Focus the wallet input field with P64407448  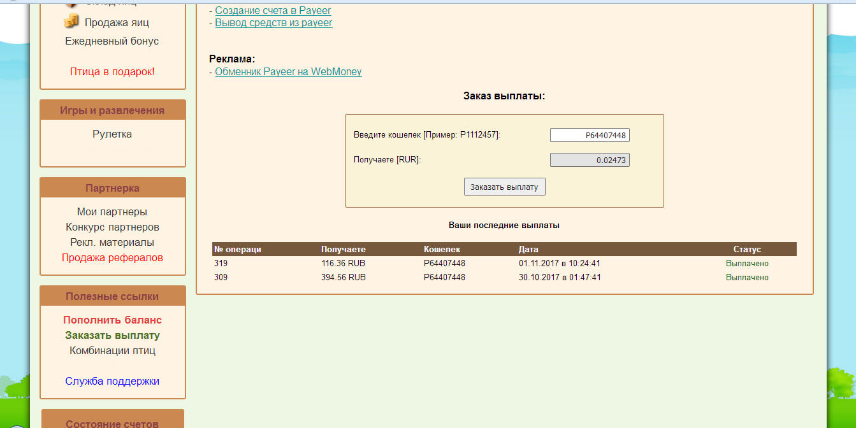(x=590, y=135)
